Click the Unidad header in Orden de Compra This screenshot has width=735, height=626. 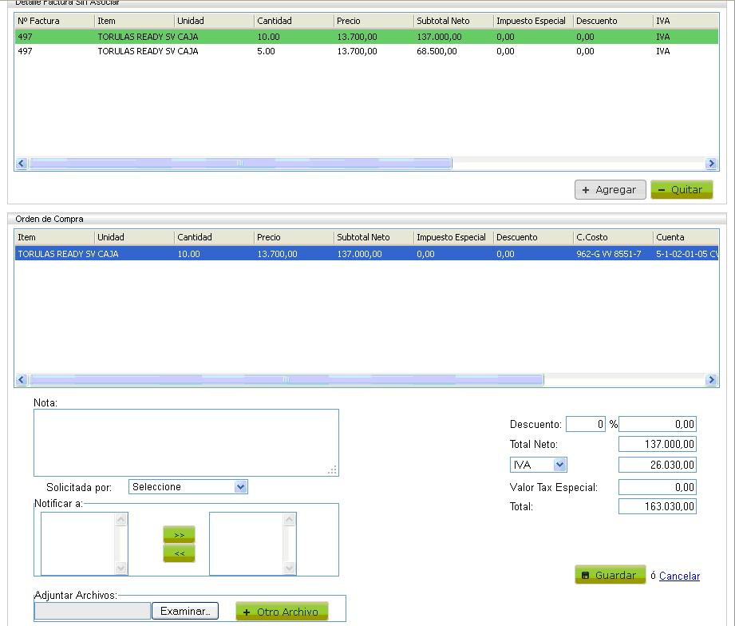[x=134, y=237]
